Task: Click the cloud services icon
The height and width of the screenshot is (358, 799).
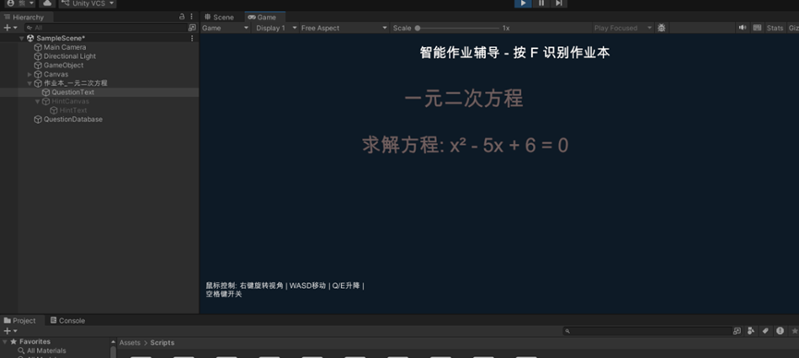Action: coord(47,3)
